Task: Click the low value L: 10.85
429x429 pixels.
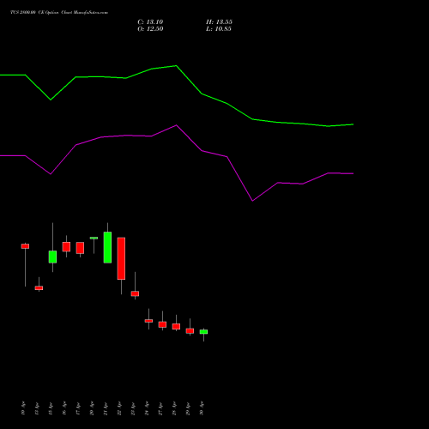Action: pyautogui.click(x=219, y=29)
